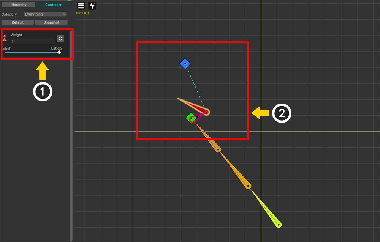The height and width of the screenshot is (242, 380).
Task: Reset the Weight controller value
Action: click(x=60, y=38)
